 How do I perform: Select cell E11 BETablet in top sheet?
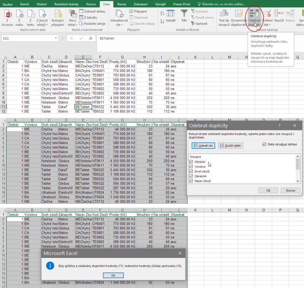83,107
